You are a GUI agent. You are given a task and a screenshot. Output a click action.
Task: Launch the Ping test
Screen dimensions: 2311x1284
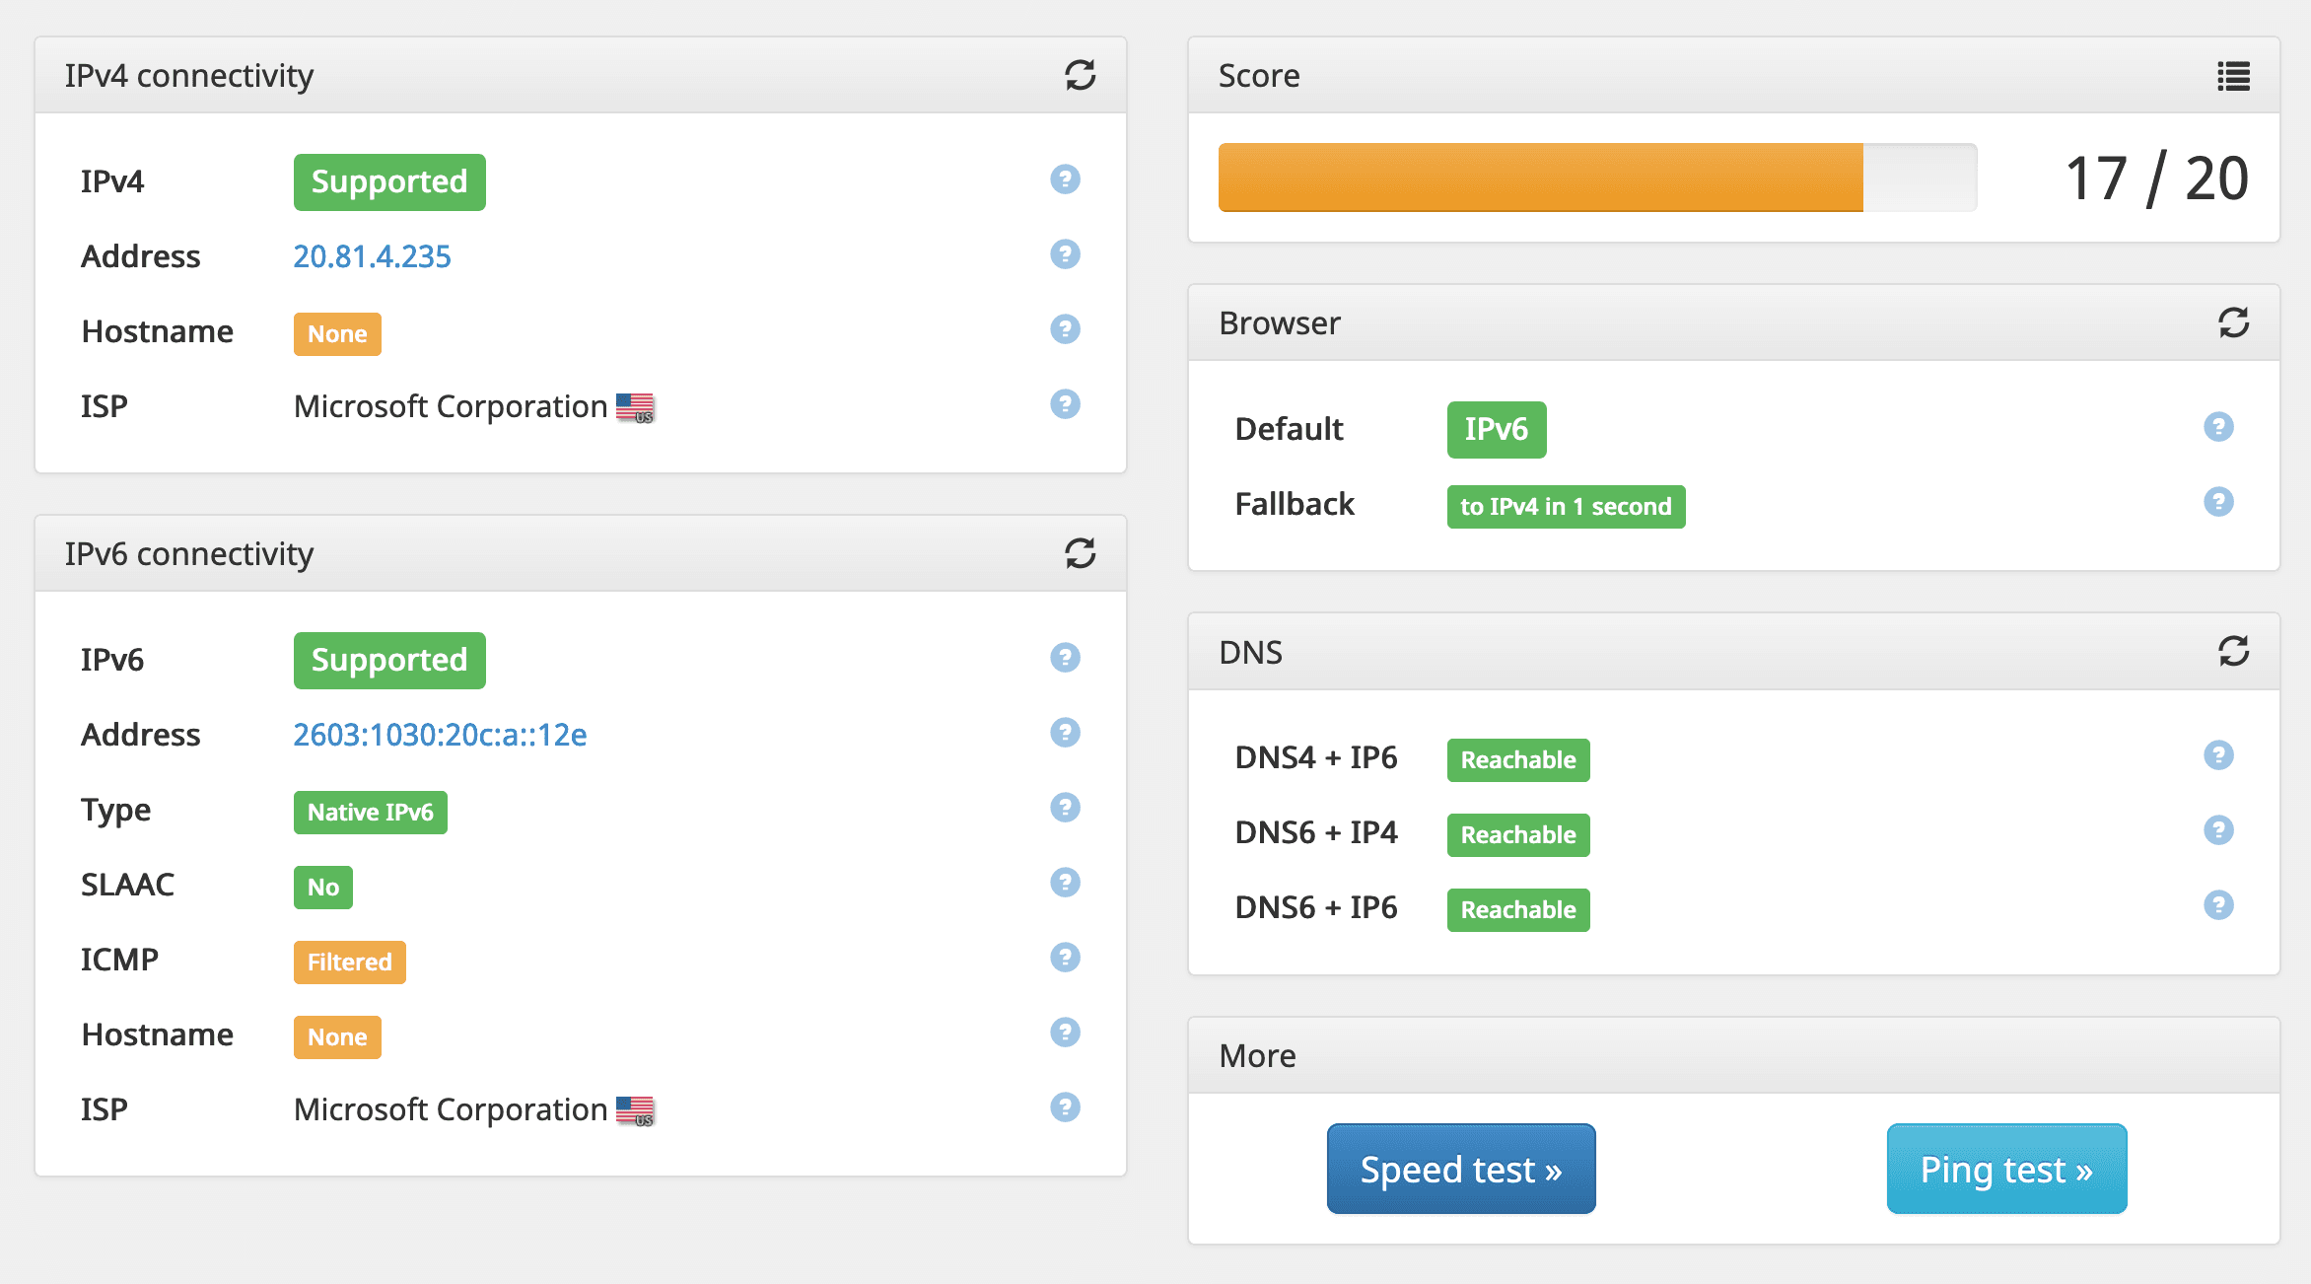2006,1169
